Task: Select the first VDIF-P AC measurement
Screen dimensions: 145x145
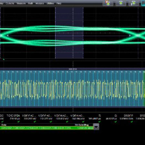Action: (29, 117)
